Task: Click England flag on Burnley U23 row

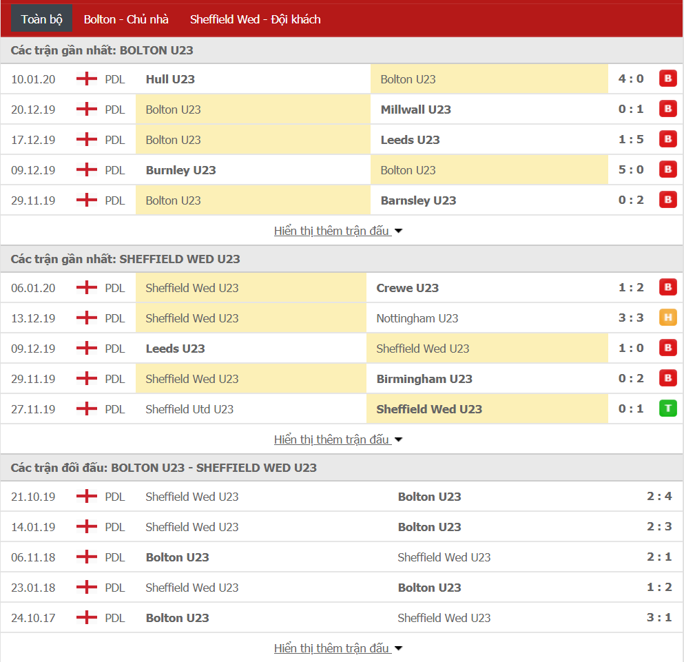Action: tap(87, 169)
